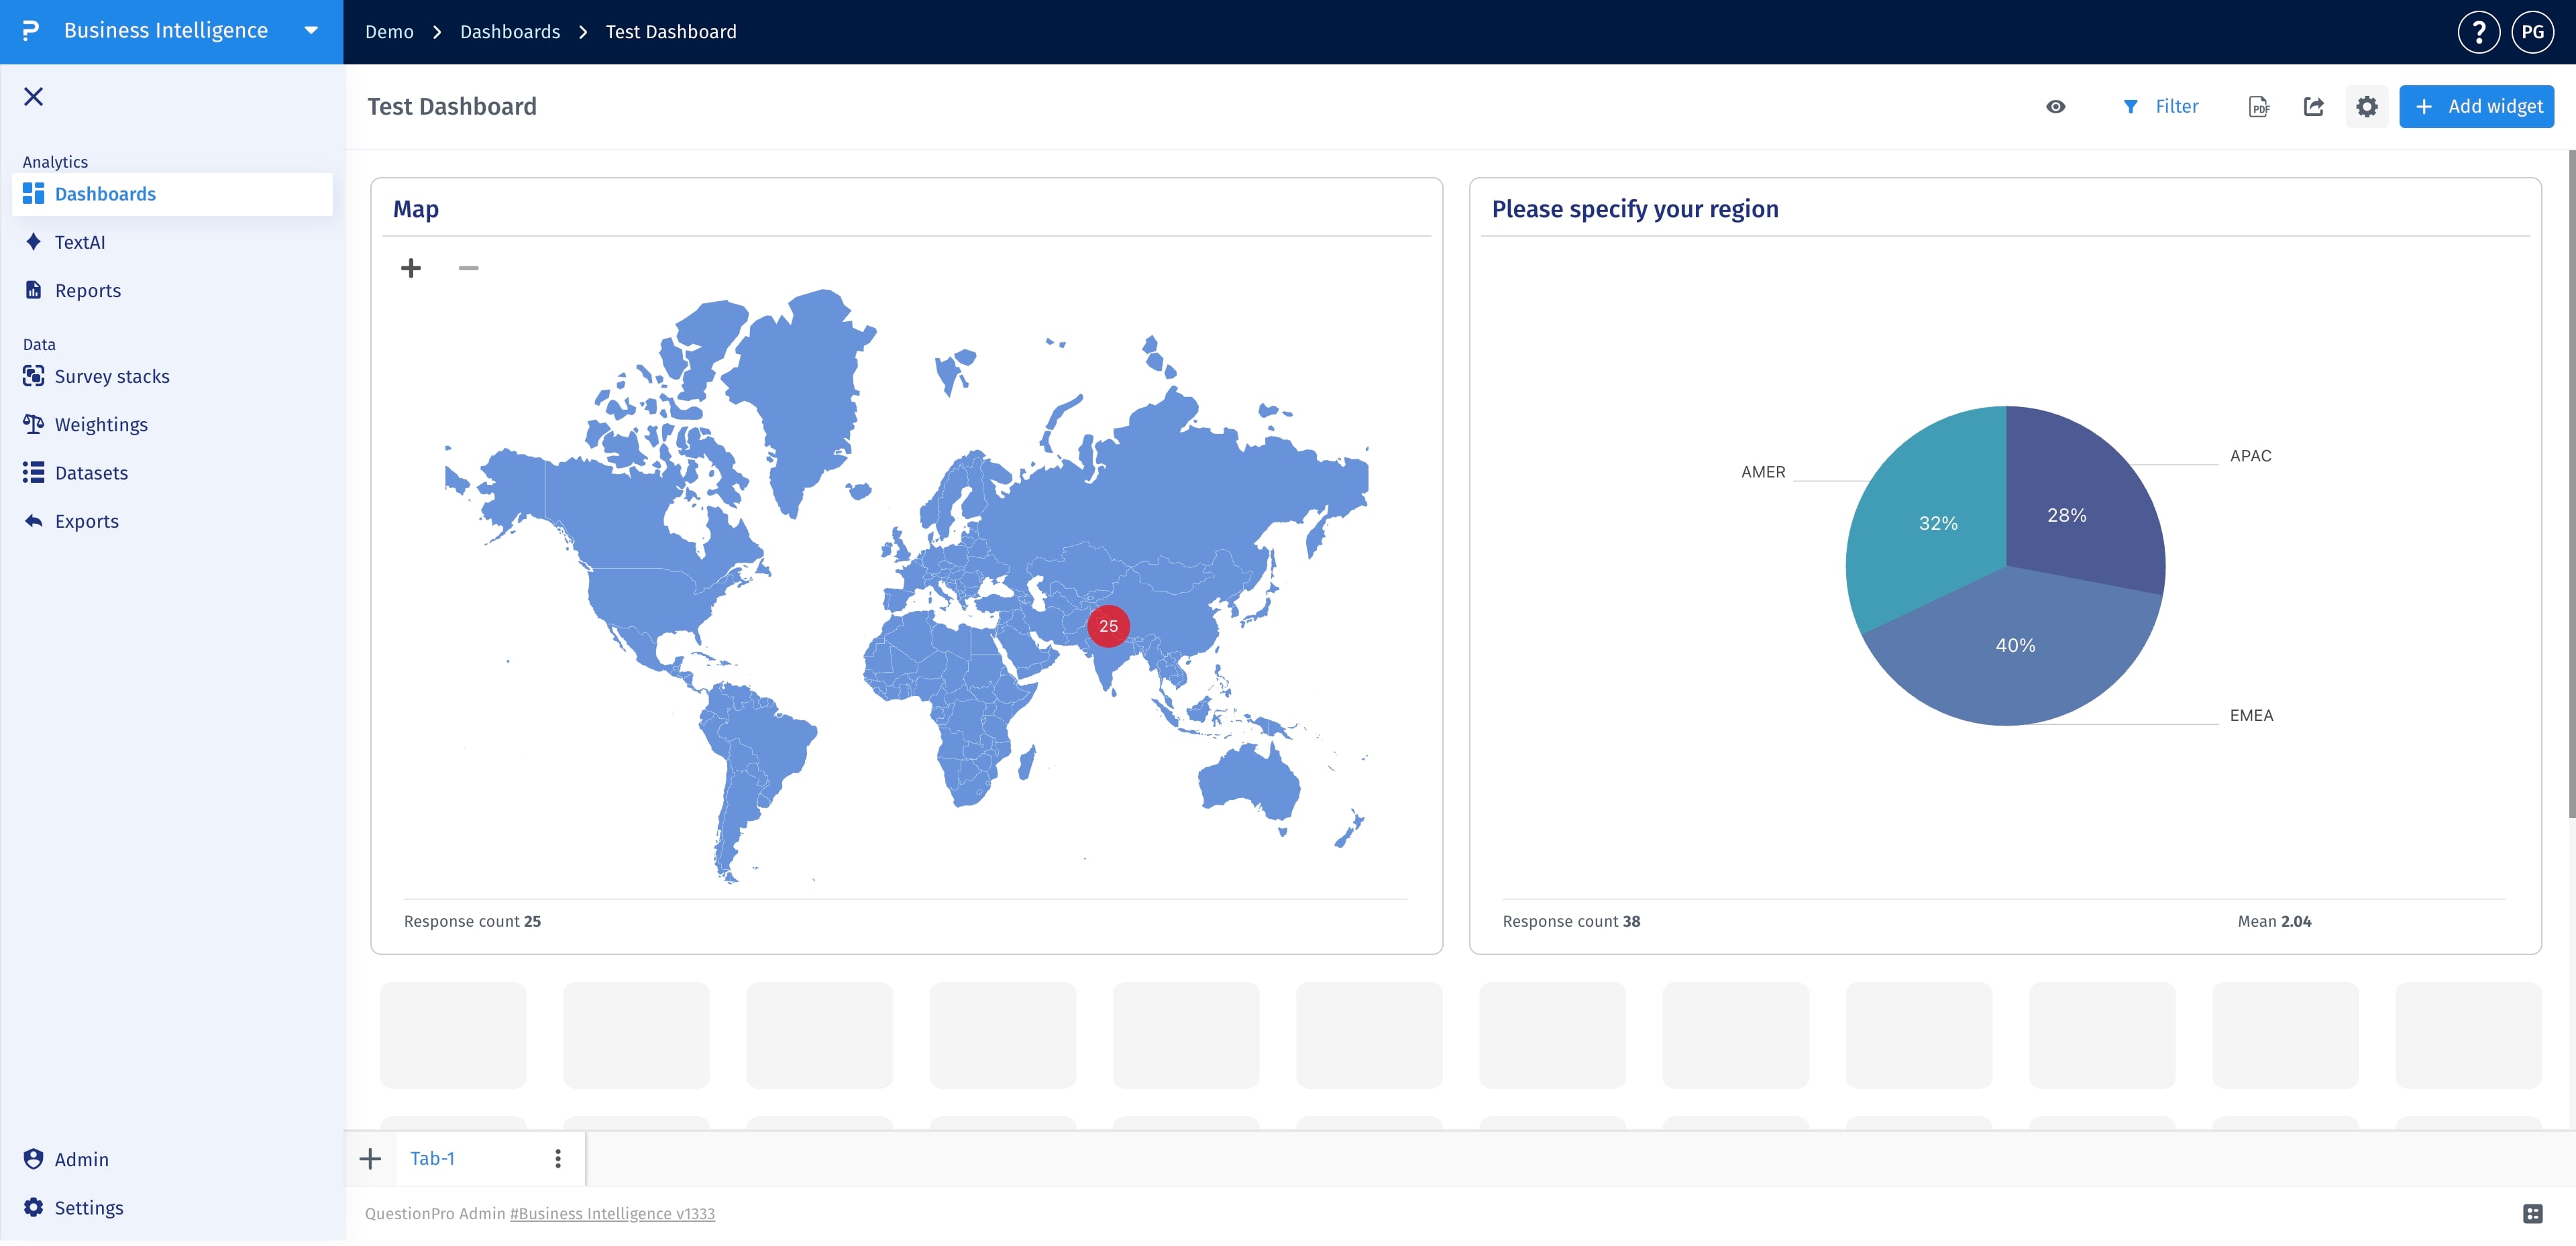The height and width of the screenshot is (1246, 2576).
Task: Click the region widget's Response count 38
Action: tap(1571, 921)
